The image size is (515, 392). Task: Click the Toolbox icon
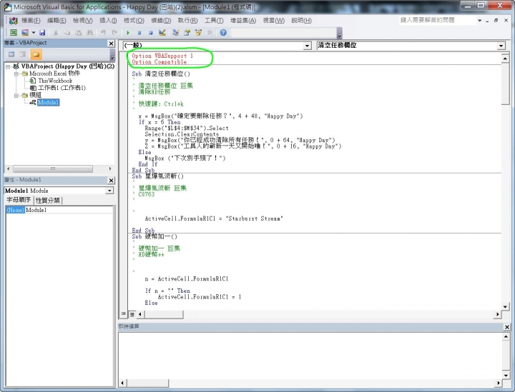point(210,32)
